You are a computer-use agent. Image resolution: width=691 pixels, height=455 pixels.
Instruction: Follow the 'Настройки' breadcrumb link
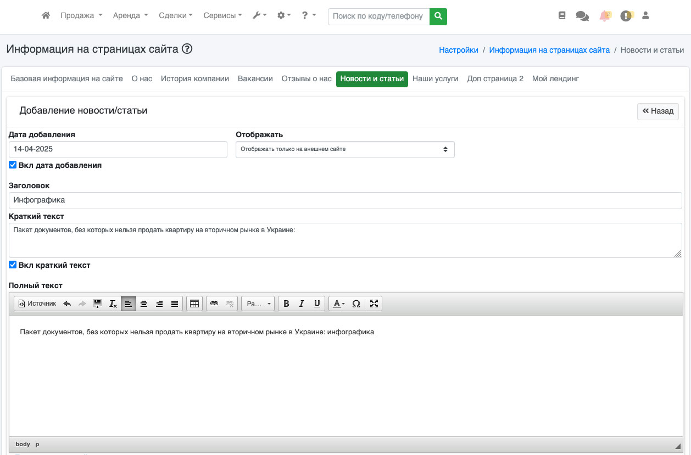coord(458,50)
